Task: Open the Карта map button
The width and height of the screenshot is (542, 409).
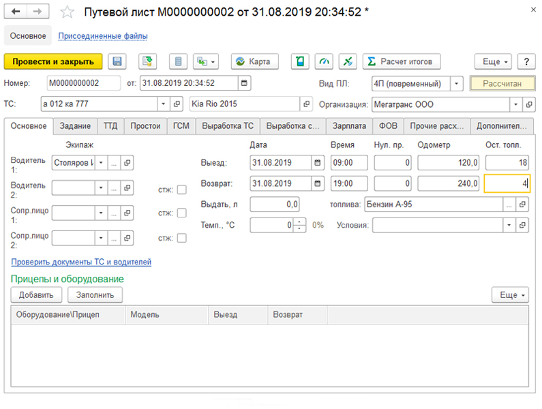Action: coord(255,61)
